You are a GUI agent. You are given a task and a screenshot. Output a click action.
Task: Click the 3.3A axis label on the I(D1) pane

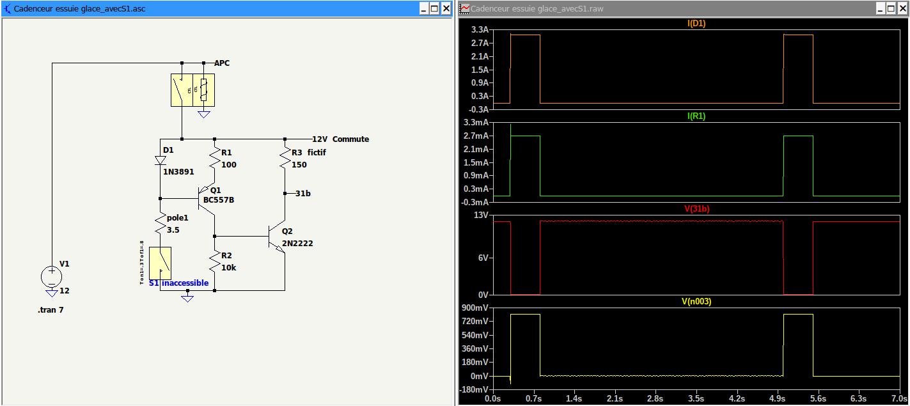[x=481, y=30]
